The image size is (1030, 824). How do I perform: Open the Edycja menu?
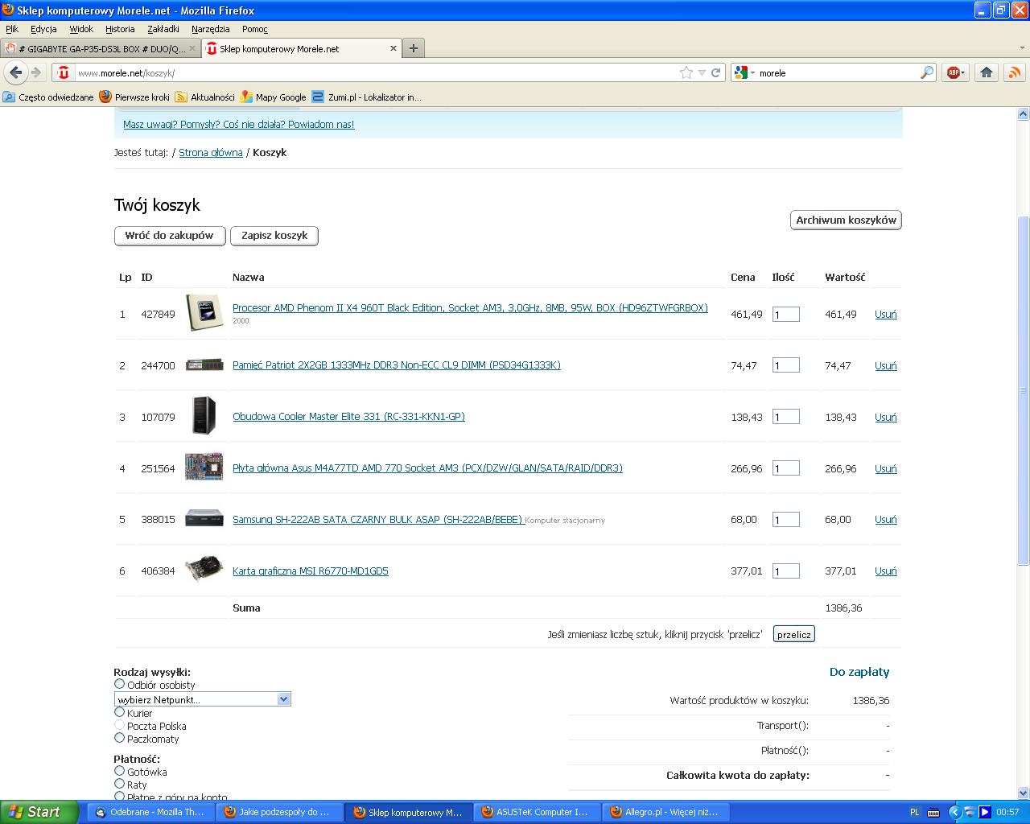(x=43, y=29)
